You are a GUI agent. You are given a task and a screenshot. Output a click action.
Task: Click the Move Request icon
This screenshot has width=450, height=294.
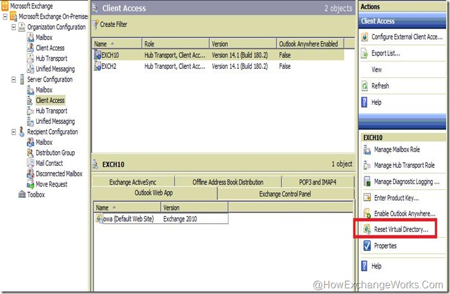(30, 184)
